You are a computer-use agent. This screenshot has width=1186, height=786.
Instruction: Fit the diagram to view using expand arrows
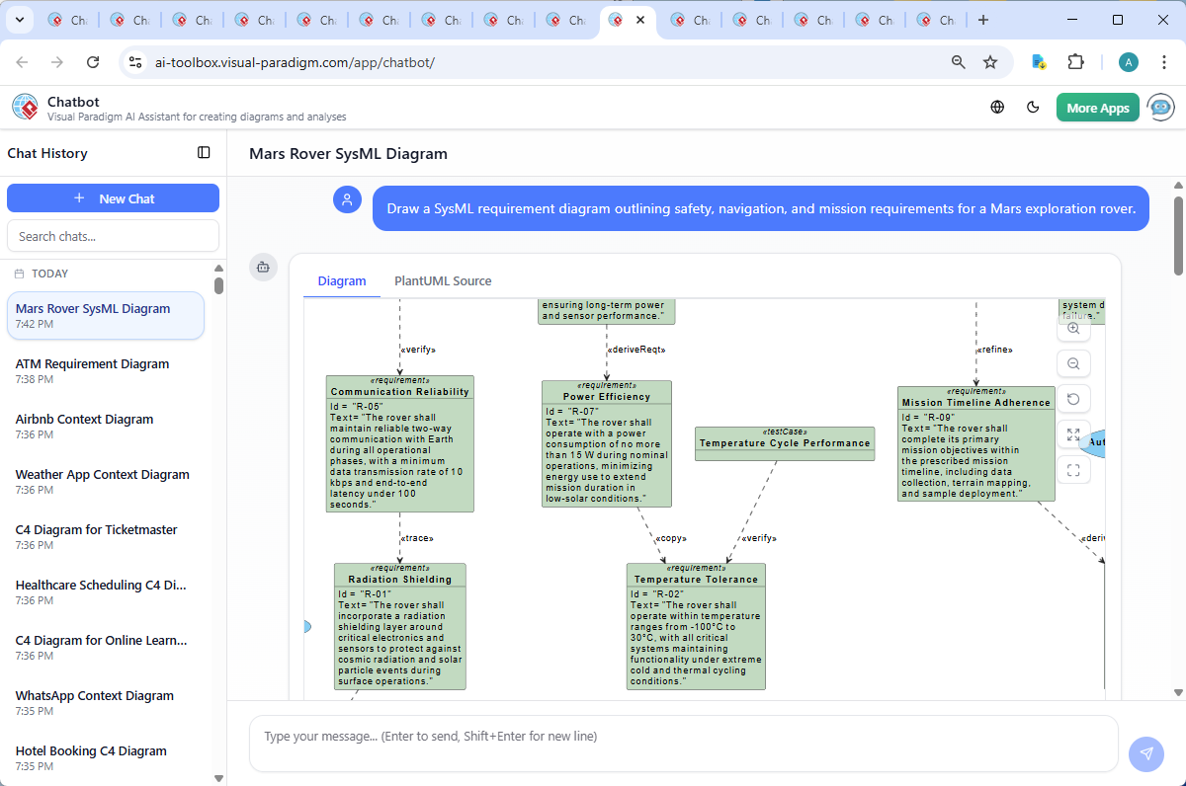pyautogui.click(x=1073, y=433)
